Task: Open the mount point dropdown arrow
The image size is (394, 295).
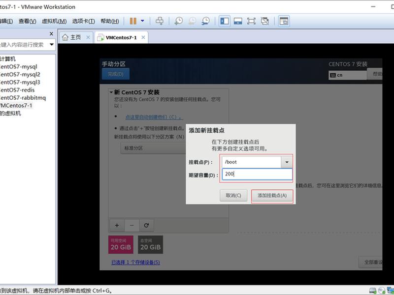Action: pos(287,162)
